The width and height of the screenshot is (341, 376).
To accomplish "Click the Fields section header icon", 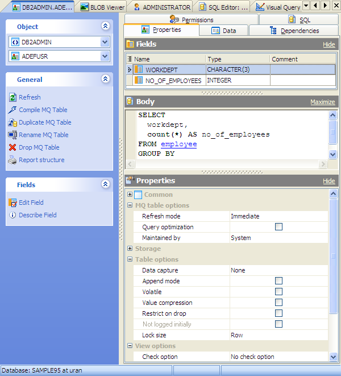I will (x=130, y=44).
